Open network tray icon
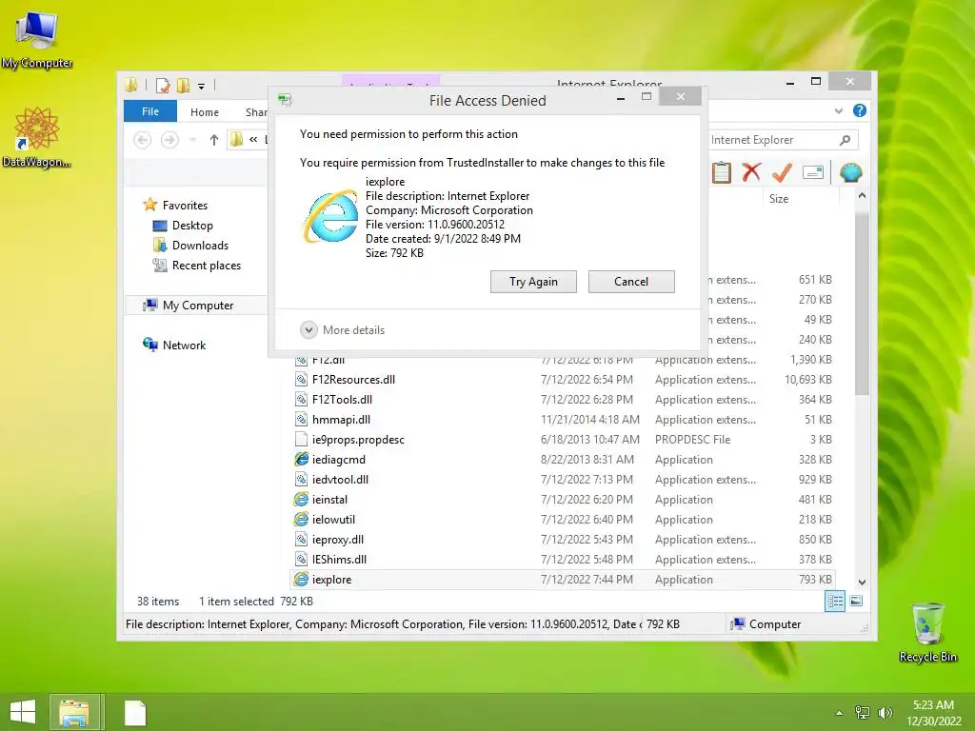This screenshot has width=975, height=731. click(863, 713)
